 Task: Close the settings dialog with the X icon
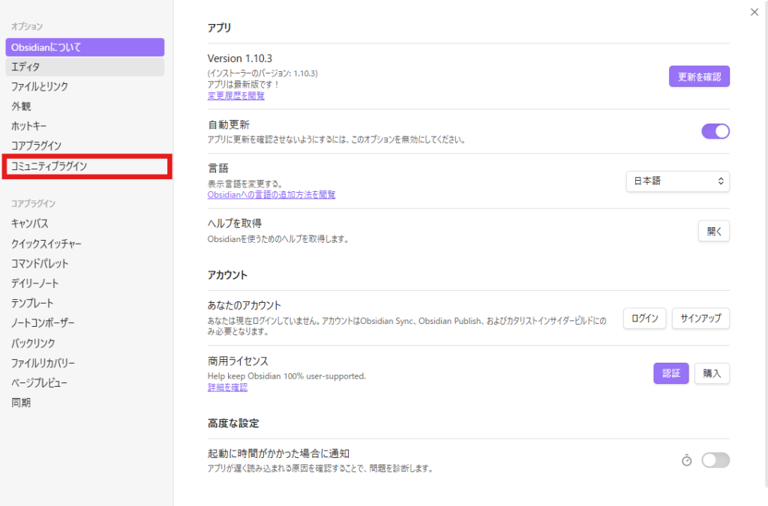pyautogui.click(x=754, y=12)
